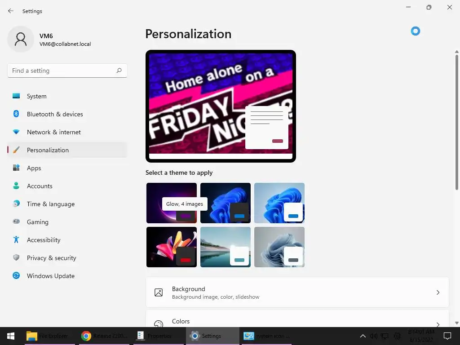Select the Time & language clock icon
This screenshot has height=345, width=460.
[16, 203]
